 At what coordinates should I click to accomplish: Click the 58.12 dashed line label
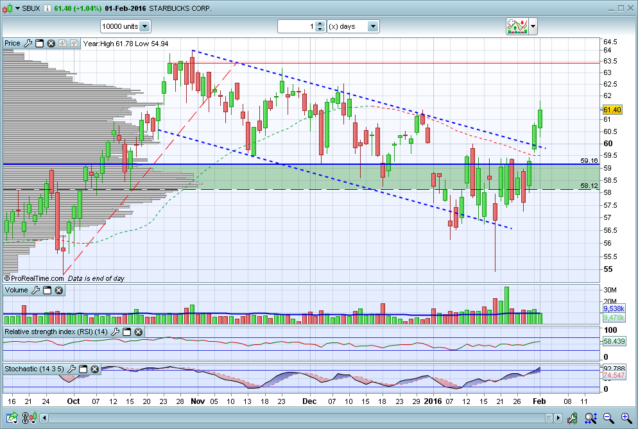point(589,186)
